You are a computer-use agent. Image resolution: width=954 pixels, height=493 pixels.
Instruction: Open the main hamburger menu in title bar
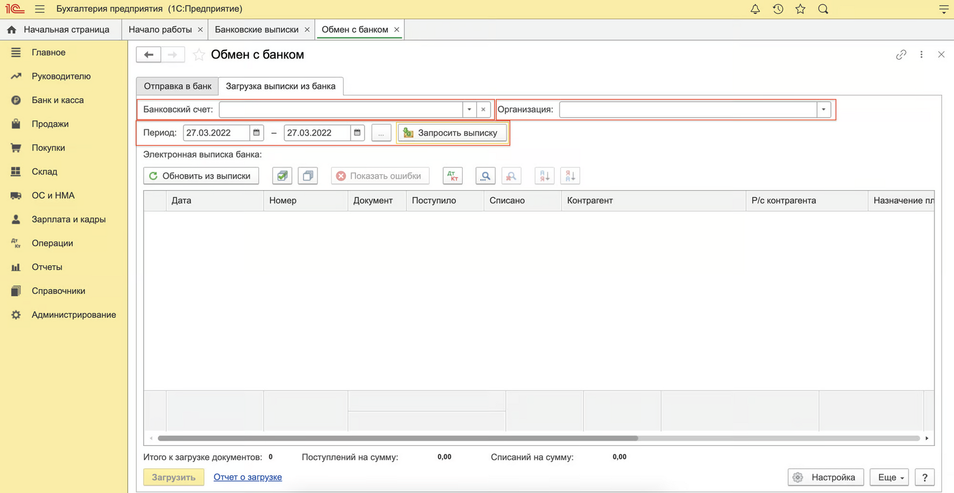tap(39, 9)
